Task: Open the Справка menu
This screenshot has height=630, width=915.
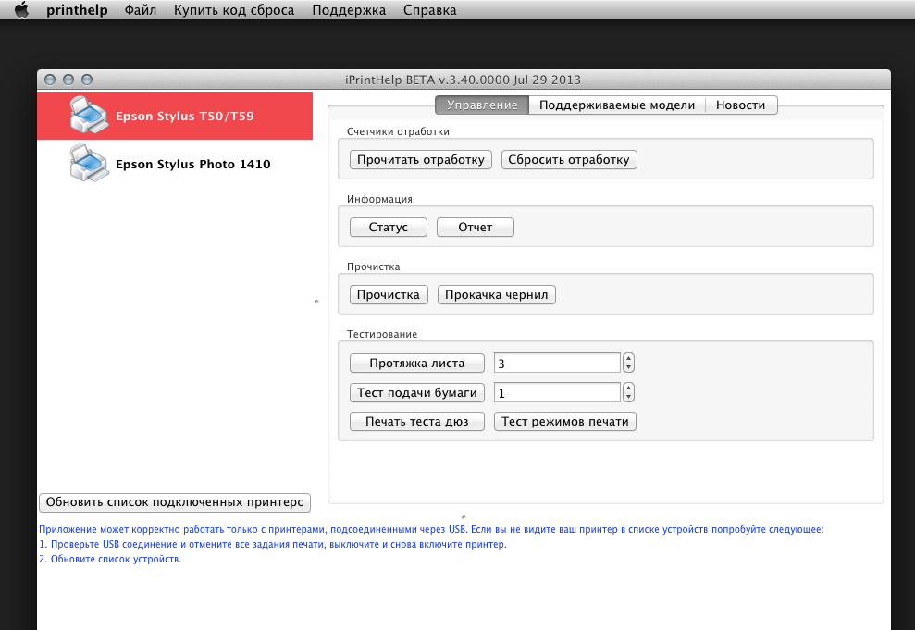Action: [x=429, y=10]
